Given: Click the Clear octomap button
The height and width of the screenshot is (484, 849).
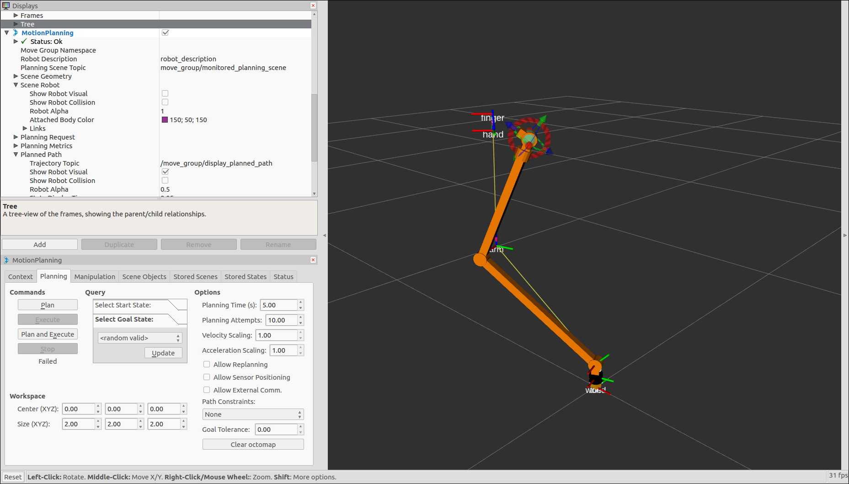Looking at the screenshot, I should point(253,444).
